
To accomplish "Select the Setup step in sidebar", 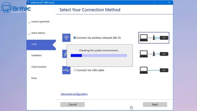I will tap(41, 45).
